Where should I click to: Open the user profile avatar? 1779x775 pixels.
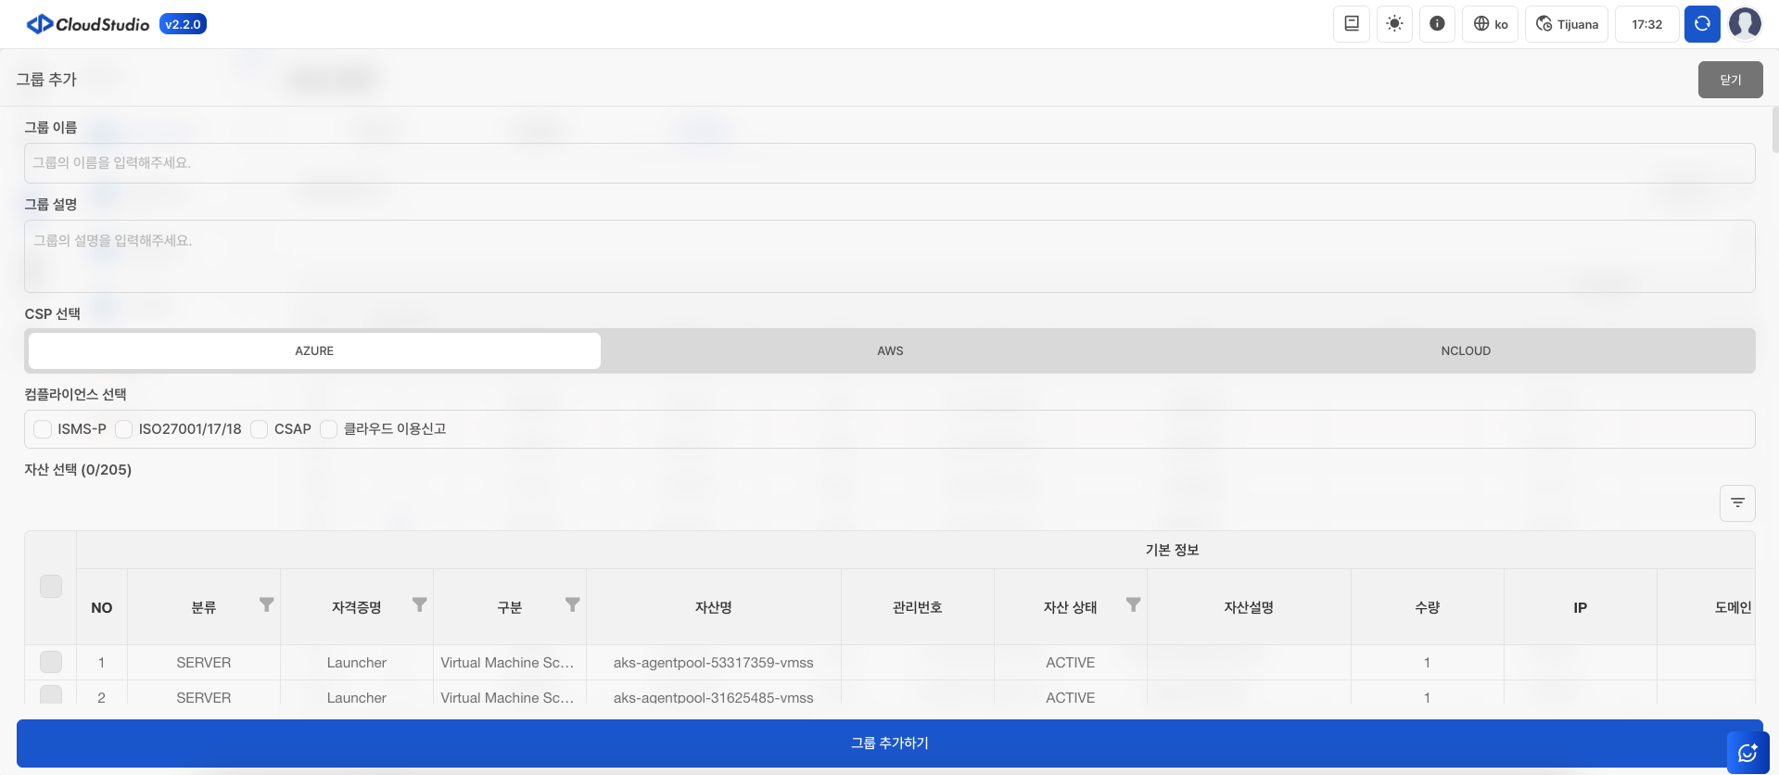coord(1745,24)
